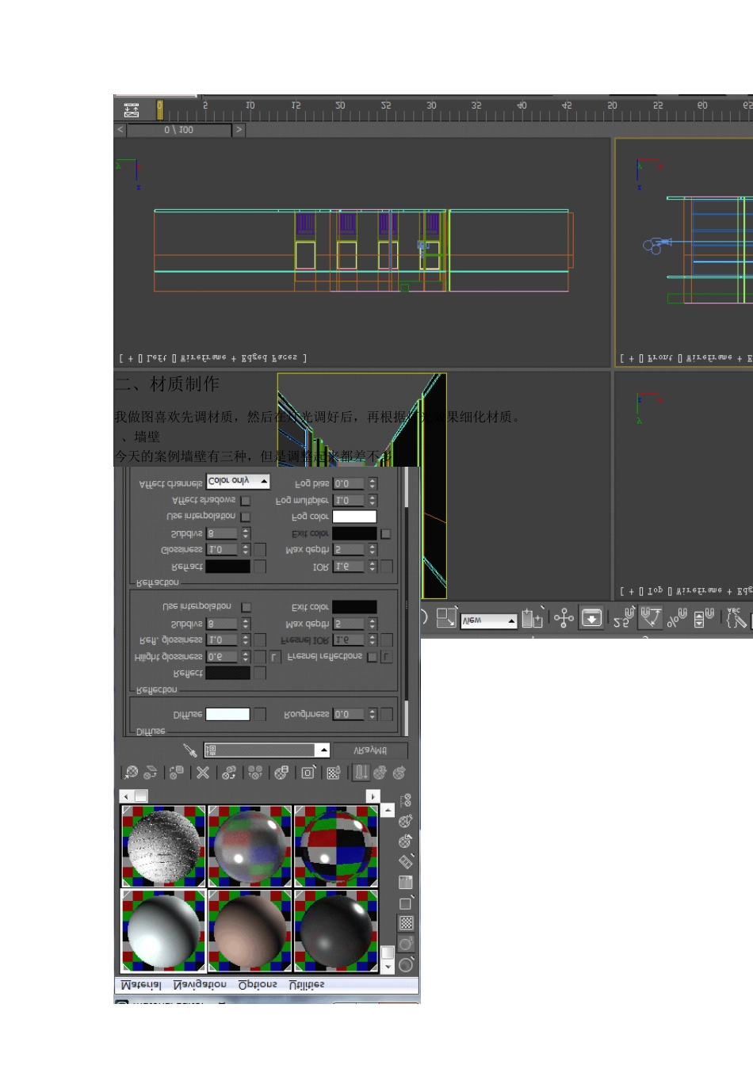The height and width of the screenshot is (1065, 753).
Task: Toggle Show End Result icon
Action: coord(361,773)
